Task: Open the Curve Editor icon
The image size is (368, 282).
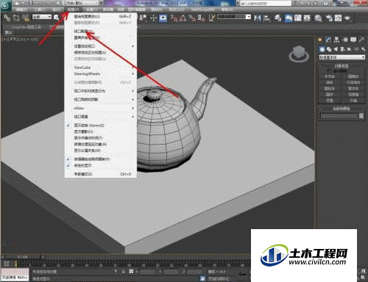Action: [x=298, y=18]
